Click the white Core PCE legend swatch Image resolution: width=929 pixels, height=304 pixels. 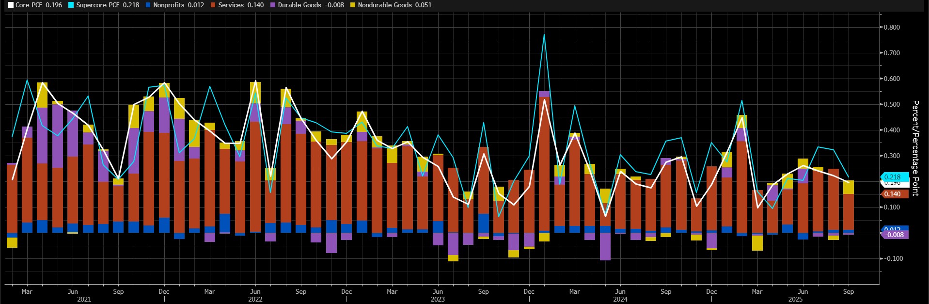[x=11, y=5]
